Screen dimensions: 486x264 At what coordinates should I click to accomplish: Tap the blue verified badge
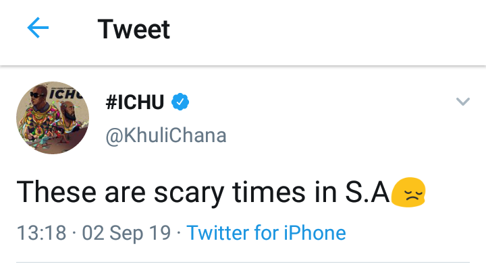tap(180, 102)
